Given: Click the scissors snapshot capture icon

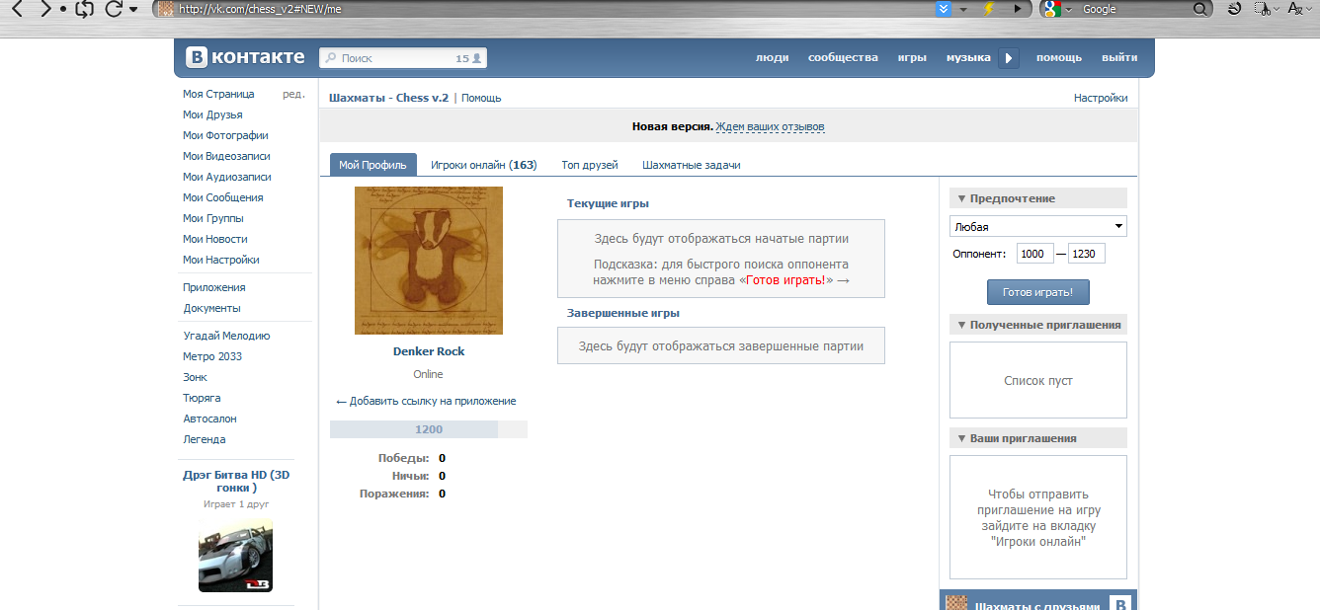Looking at the screenshot, I should coord(1262,9).
